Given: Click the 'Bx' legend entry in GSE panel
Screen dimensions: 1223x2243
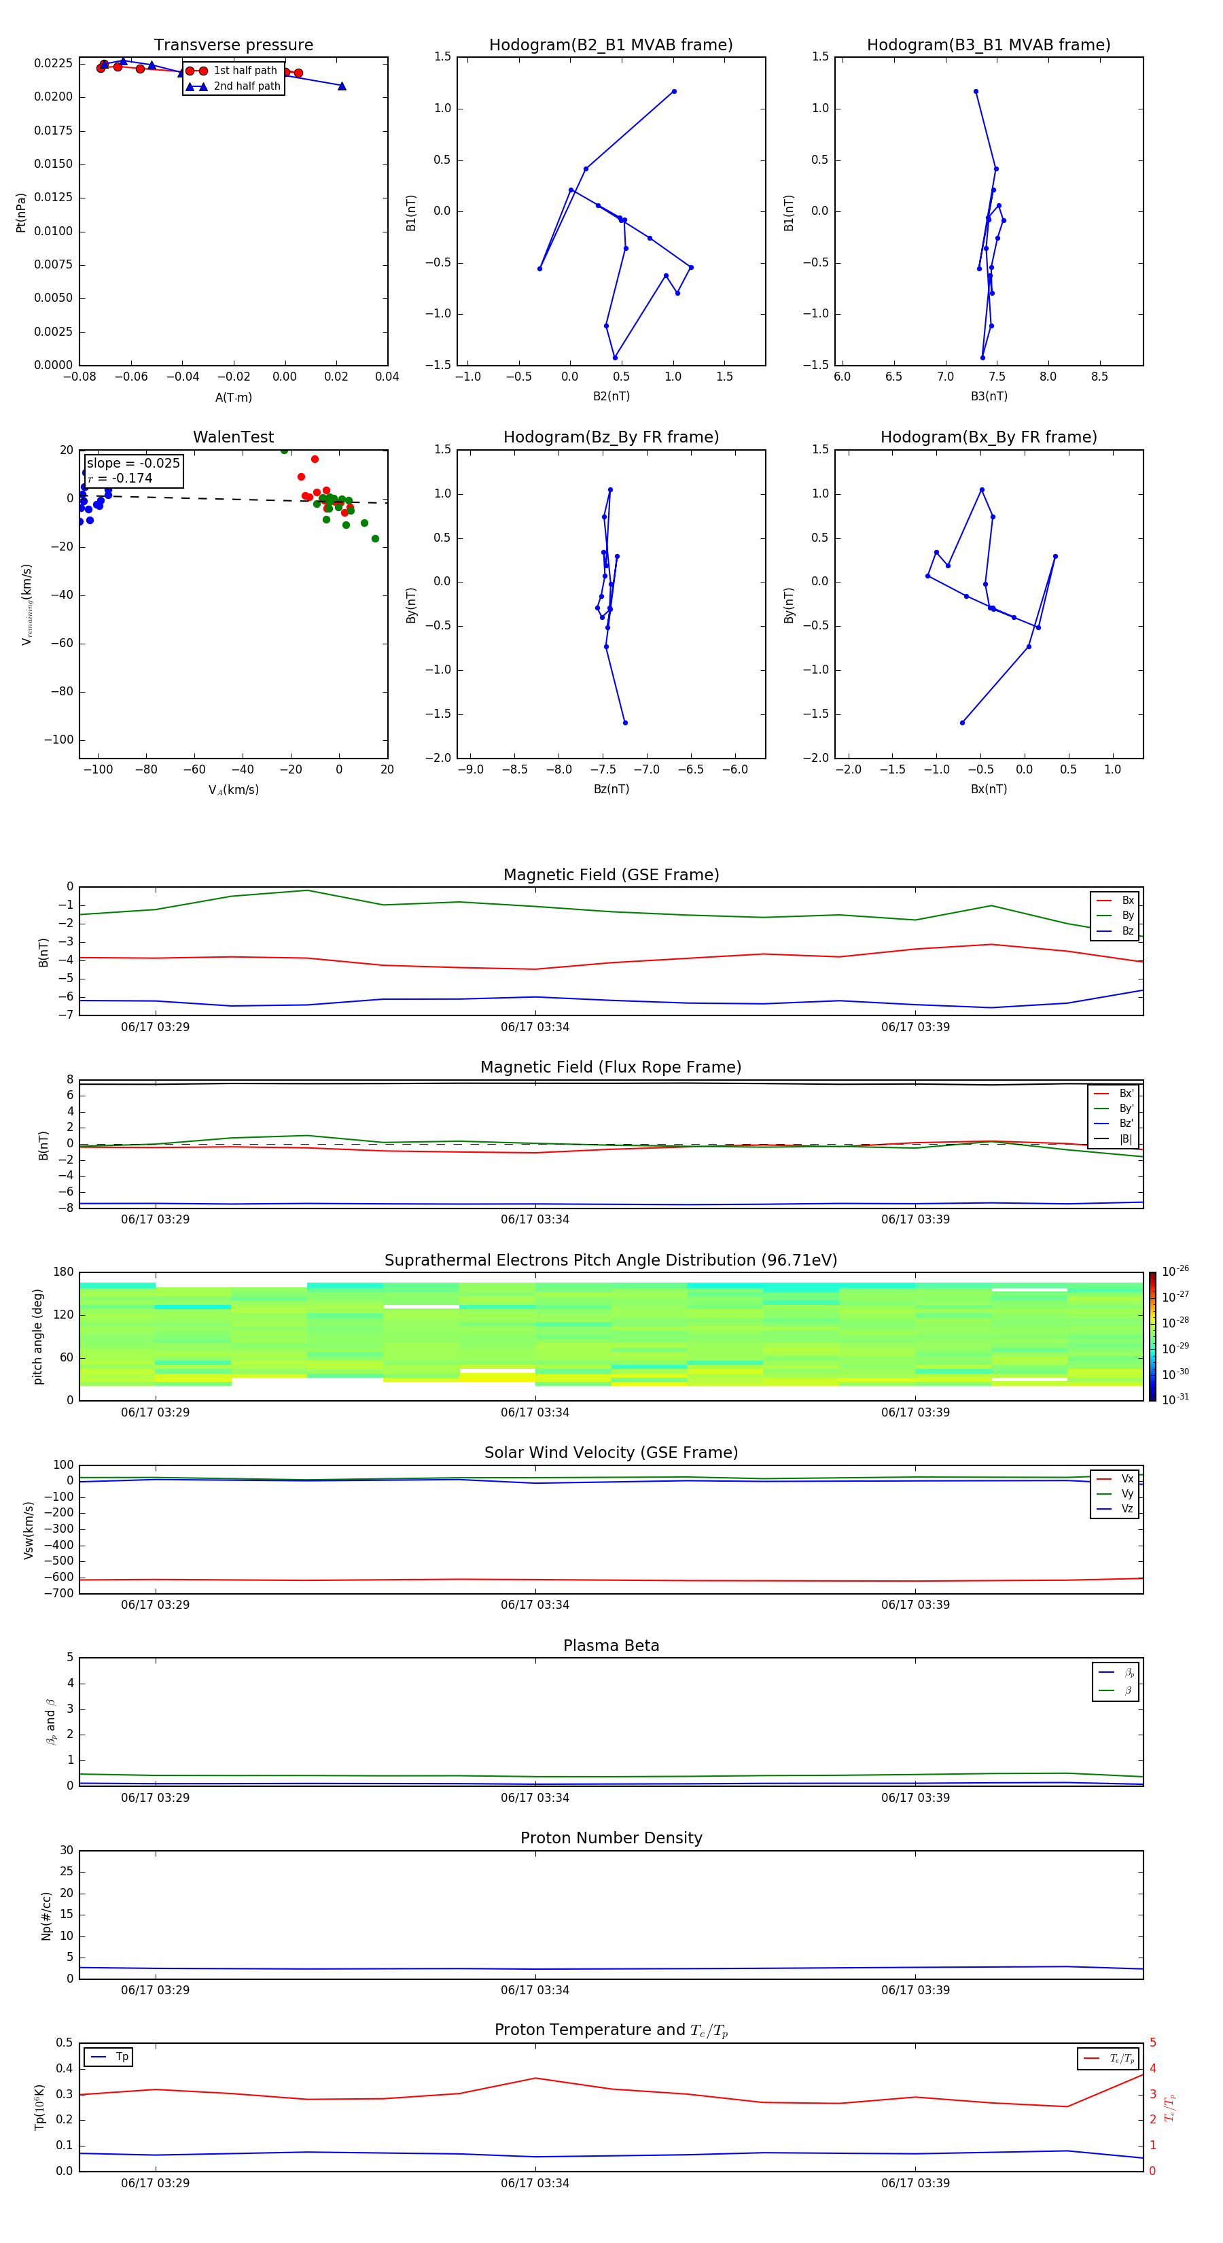Looking at the screenshot, I should click(1116, 901).
